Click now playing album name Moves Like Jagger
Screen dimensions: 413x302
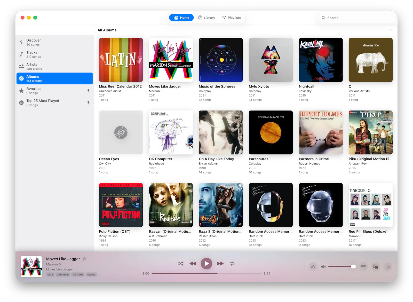[x=60, y=269]
